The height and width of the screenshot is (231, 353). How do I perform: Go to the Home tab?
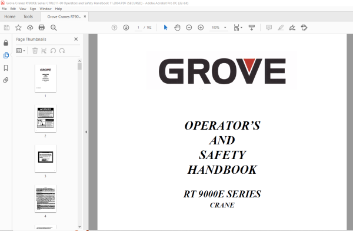[x=10, y=16]
